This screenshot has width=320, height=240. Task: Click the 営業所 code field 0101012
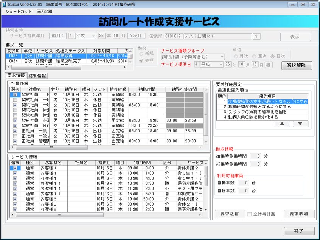[x=174, y=36]
